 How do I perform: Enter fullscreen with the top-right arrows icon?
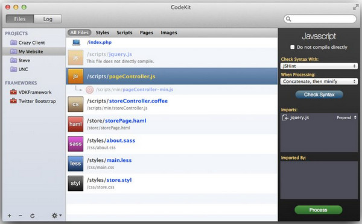(x=355, y=7)
